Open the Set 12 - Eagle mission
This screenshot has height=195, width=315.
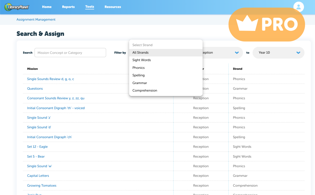click(x=37, y=147)
